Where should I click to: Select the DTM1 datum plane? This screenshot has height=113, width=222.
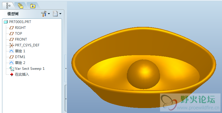[x=20, y=57]
